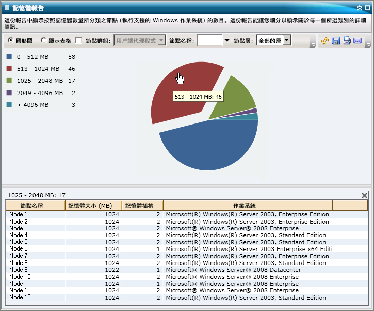374x311 pixels.
Task: Select Node 12 in the table
Action: point(20,290)
